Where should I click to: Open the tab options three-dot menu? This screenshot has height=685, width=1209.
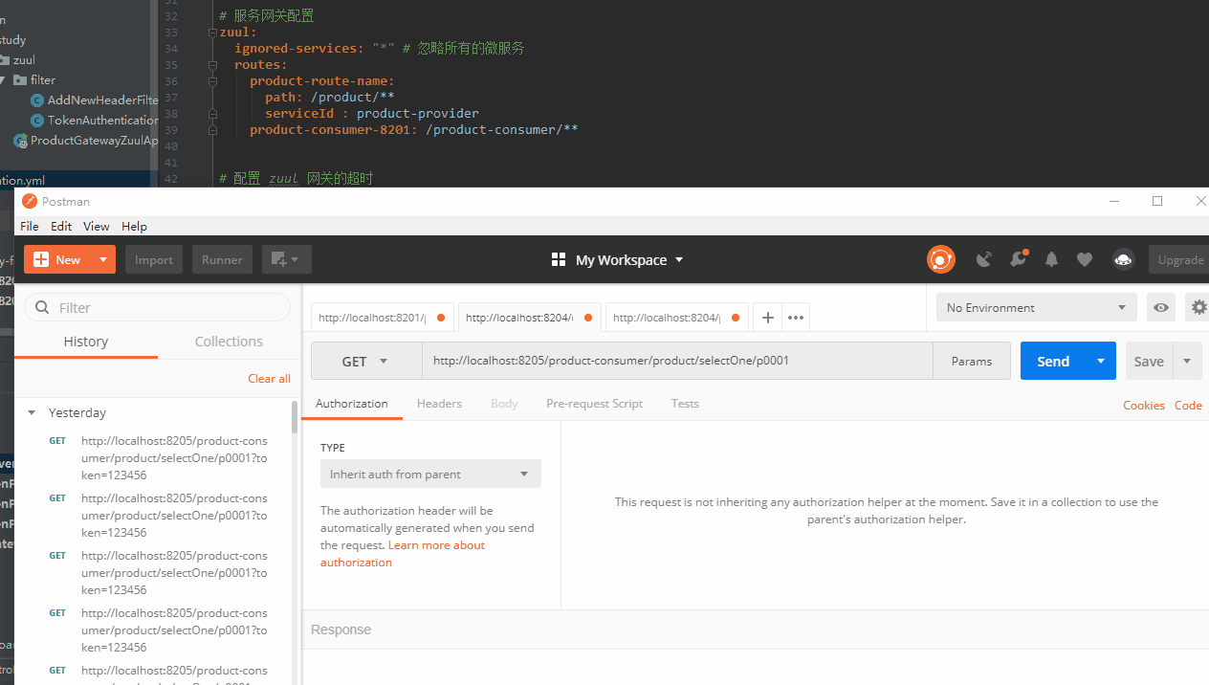[x=796, y=318]
